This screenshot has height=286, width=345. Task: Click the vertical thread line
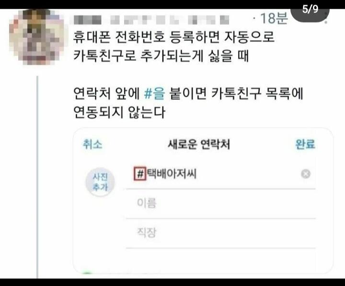click(37, 177)
